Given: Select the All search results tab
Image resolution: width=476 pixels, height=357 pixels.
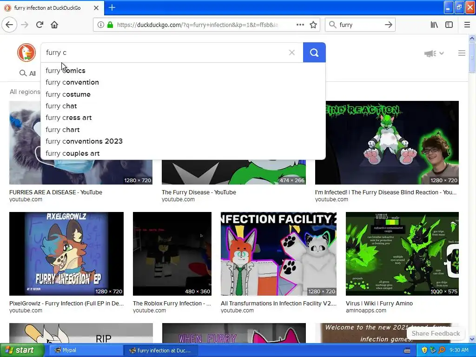Looking at the screenshot, I should click(27, 73).
